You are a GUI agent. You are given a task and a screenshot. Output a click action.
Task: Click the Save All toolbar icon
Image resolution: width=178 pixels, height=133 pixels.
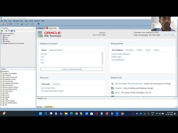point(11,24)
